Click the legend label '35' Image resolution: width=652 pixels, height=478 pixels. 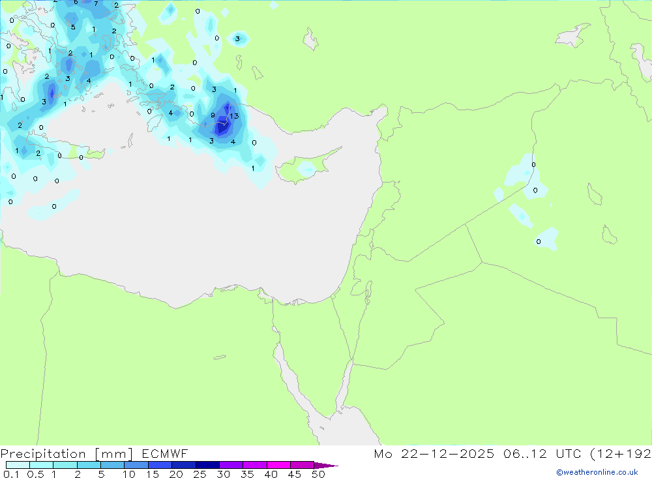click(247, 474)
